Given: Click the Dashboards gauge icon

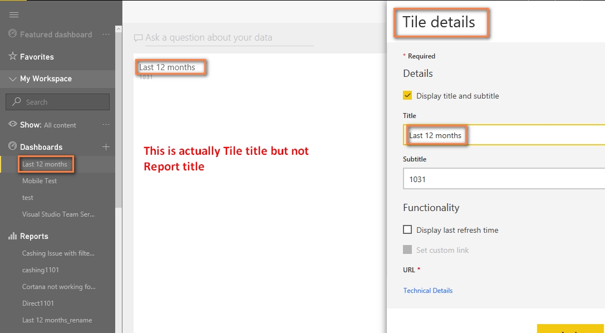Looking at the screenshot, I should (13, 146).
